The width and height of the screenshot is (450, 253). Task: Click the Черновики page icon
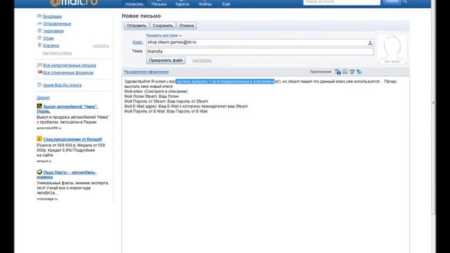[39, 31]
